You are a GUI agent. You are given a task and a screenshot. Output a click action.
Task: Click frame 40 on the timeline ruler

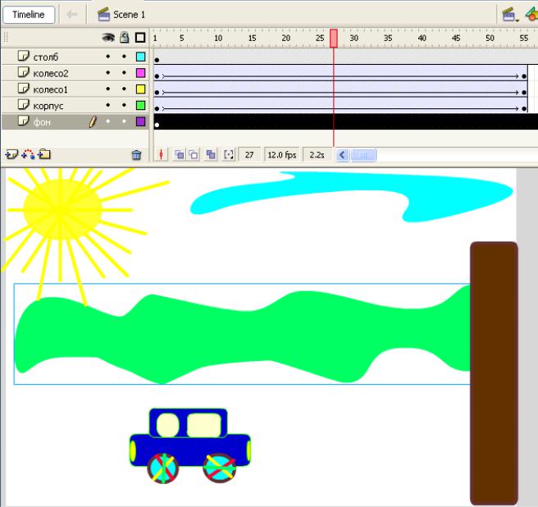pos(422,38)
